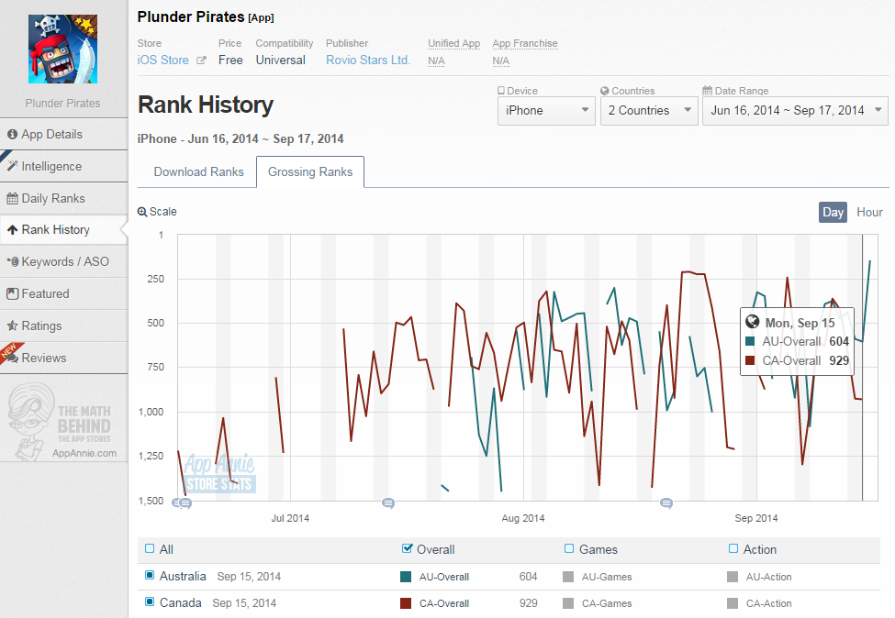Click the globe icon in Sep 15 tooltip

[753, 322]
